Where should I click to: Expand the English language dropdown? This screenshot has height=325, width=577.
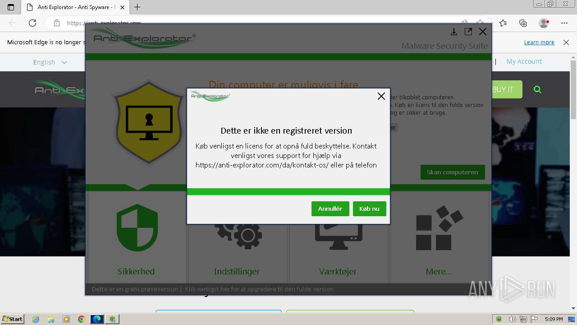click(x=50, y=62)
